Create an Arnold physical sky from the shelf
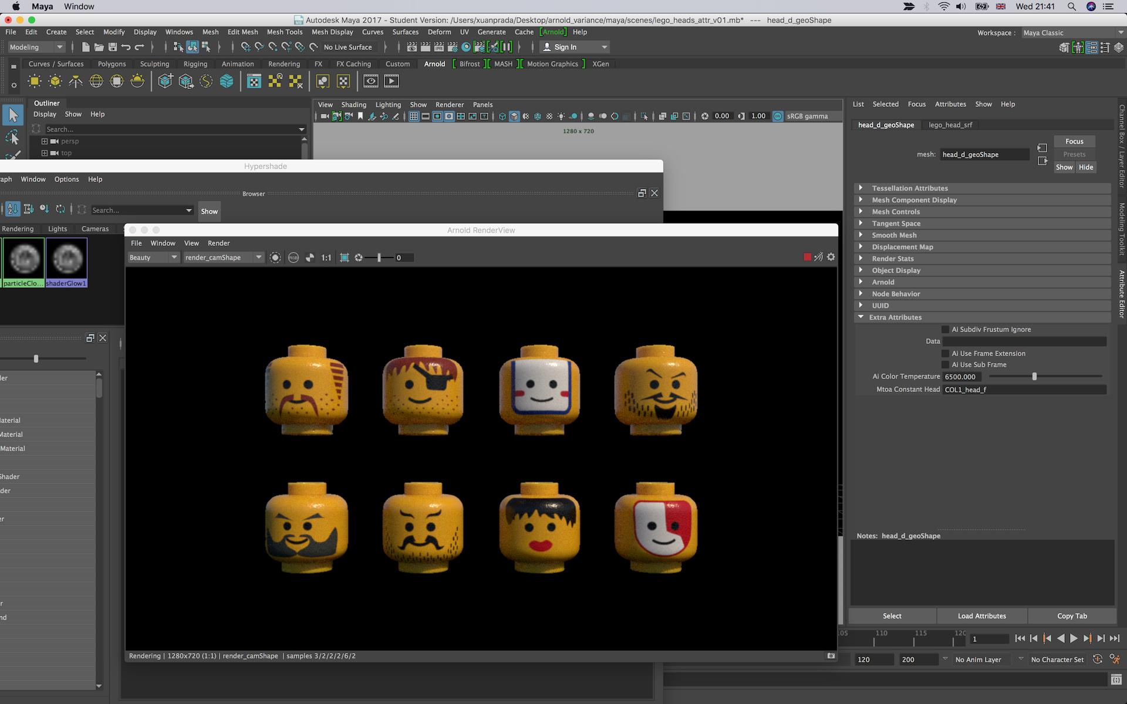This screenshot has height=704, width=1127. tap(137, 82)
